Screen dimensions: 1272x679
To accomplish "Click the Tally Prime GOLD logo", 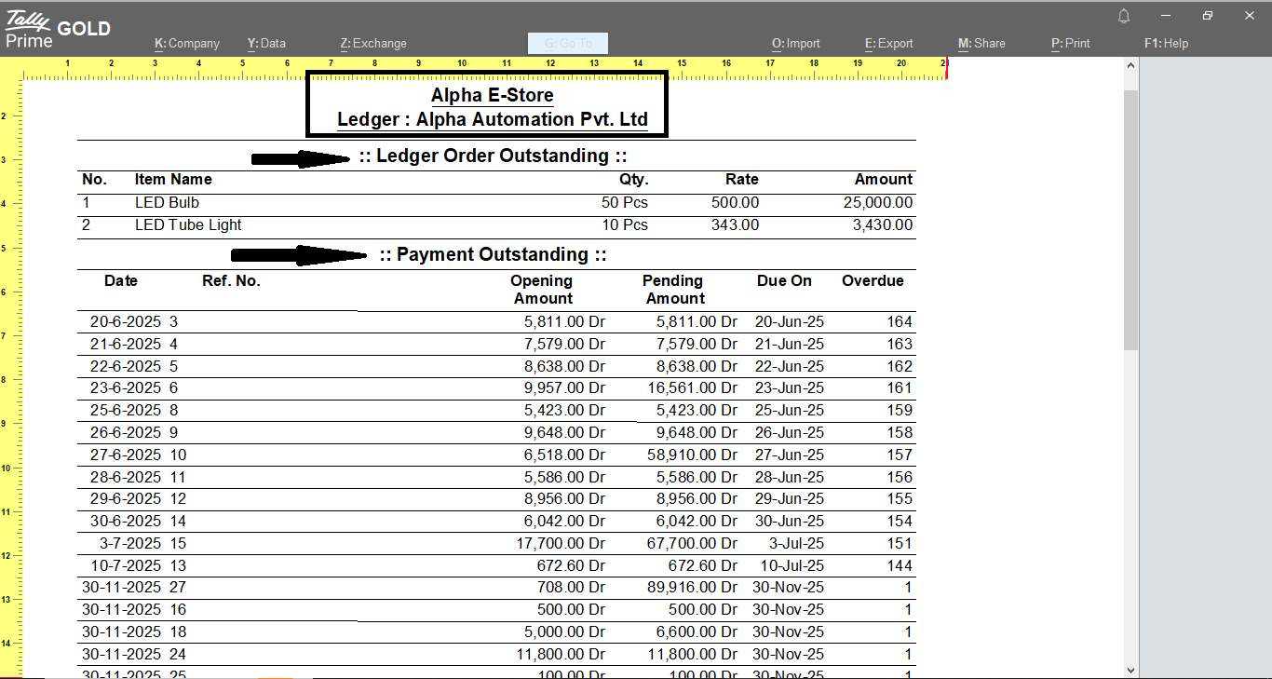I will pyautogui.click(x=58, y=28).
